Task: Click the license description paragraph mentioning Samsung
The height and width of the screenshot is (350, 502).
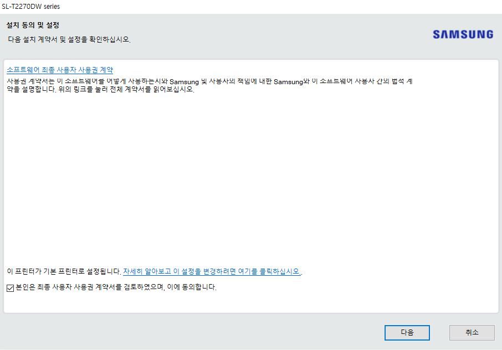Action: (x=209, y=85)
